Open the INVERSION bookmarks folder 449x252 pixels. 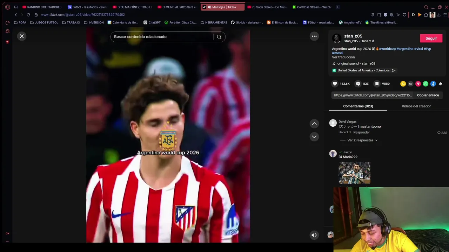pos(94,22)
